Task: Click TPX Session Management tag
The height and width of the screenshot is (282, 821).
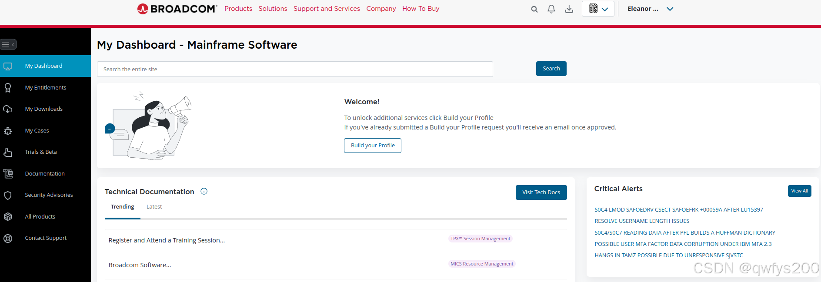Action: tap(480, 239)
